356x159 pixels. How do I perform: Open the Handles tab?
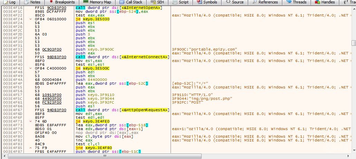pos(325,2)
